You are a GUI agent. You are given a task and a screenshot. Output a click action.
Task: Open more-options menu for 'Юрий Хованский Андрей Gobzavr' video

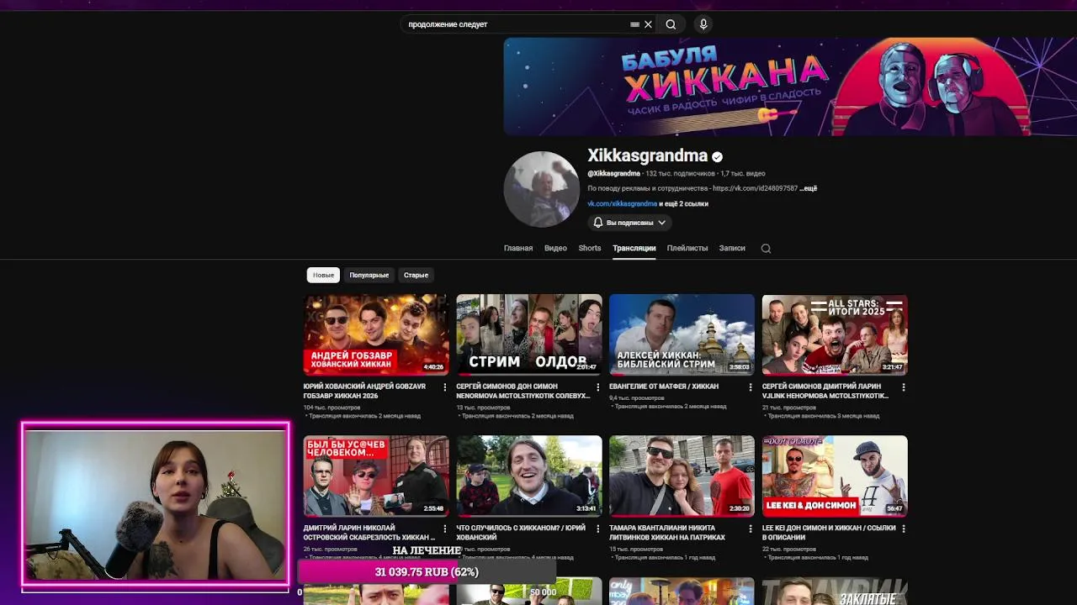point(445,387)
